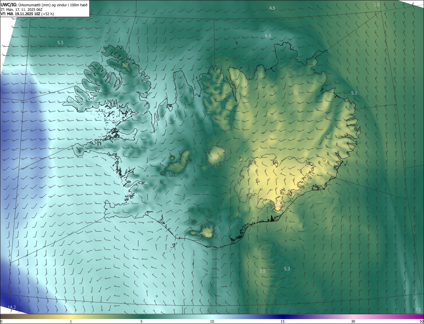This screenshot has width=424, height=324.
Task: Click the map title 'Úrkomumætti (mm) og vindur'
Action: (42, 5)
